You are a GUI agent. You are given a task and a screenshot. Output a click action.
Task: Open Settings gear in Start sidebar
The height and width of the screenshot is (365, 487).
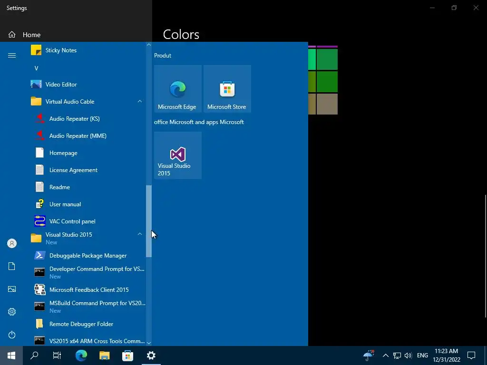point(12,312)
